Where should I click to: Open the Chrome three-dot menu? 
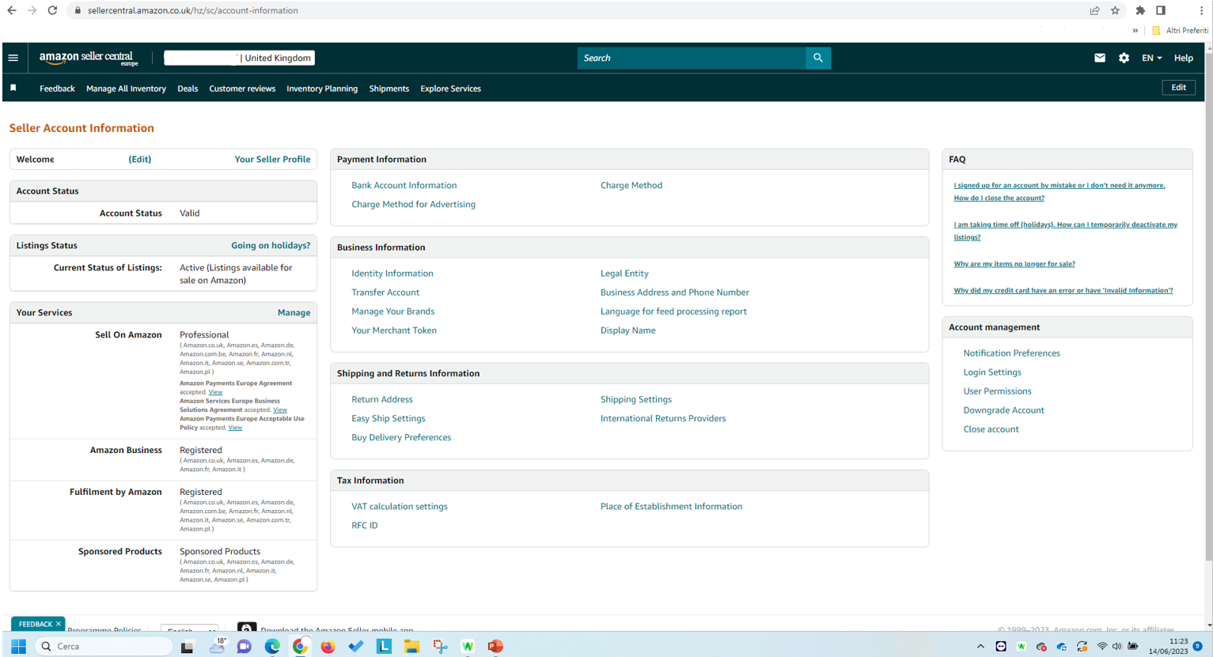[x=1201, y=10]
